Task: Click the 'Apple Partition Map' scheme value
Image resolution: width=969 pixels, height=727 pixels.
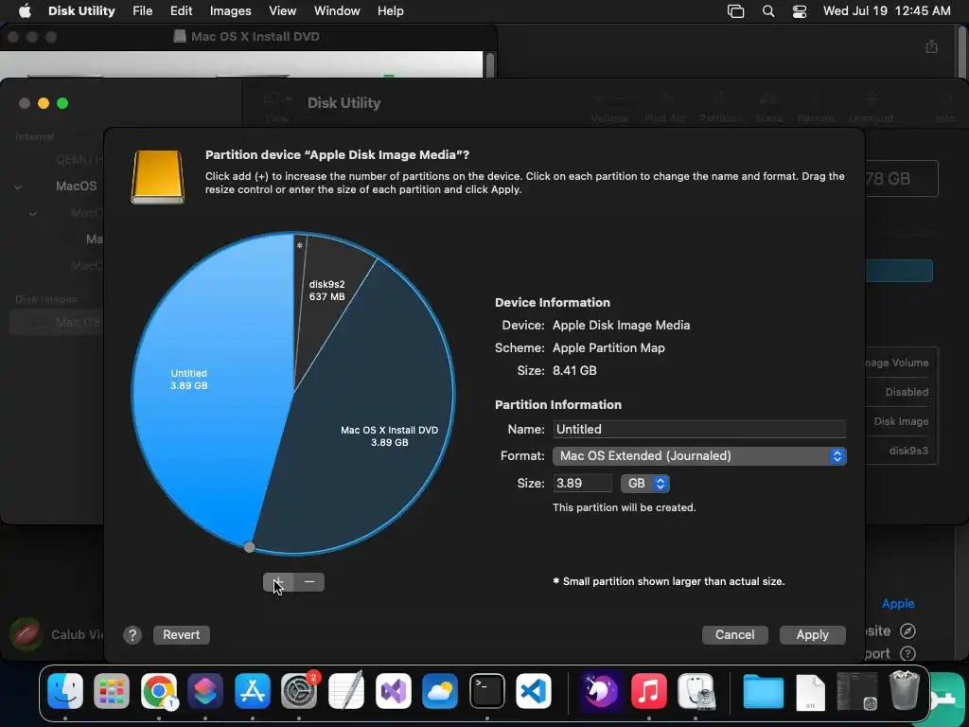Action: tap(608, 347)
